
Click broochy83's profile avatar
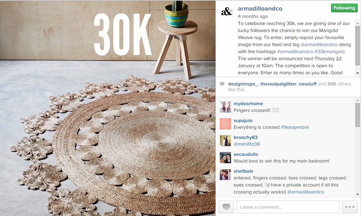[x=225, y=141]
